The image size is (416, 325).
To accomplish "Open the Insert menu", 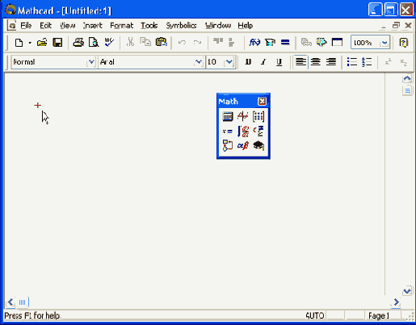I will (93, 26).
